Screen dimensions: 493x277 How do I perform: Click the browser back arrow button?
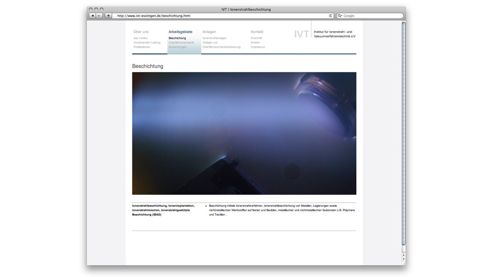click(93, 16)
